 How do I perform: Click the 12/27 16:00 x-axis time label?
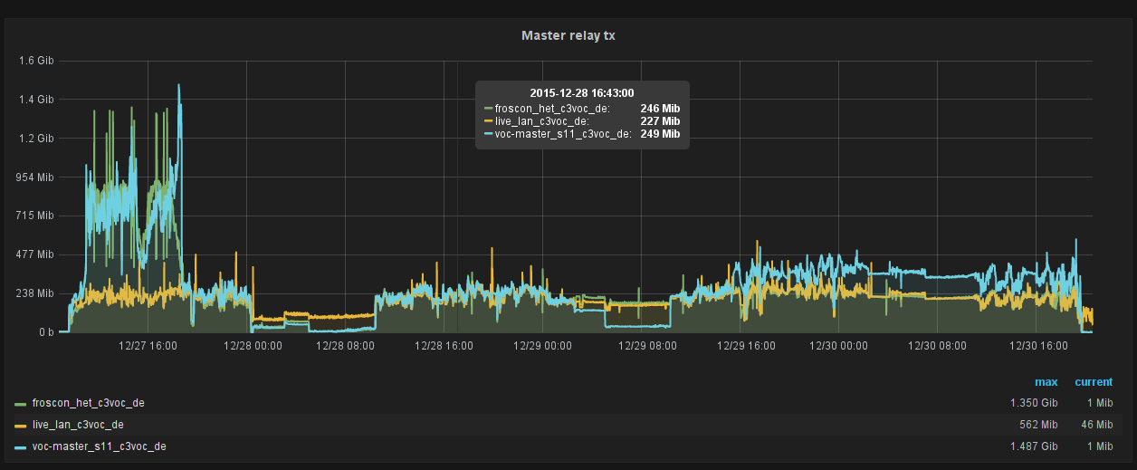point(141,346)
